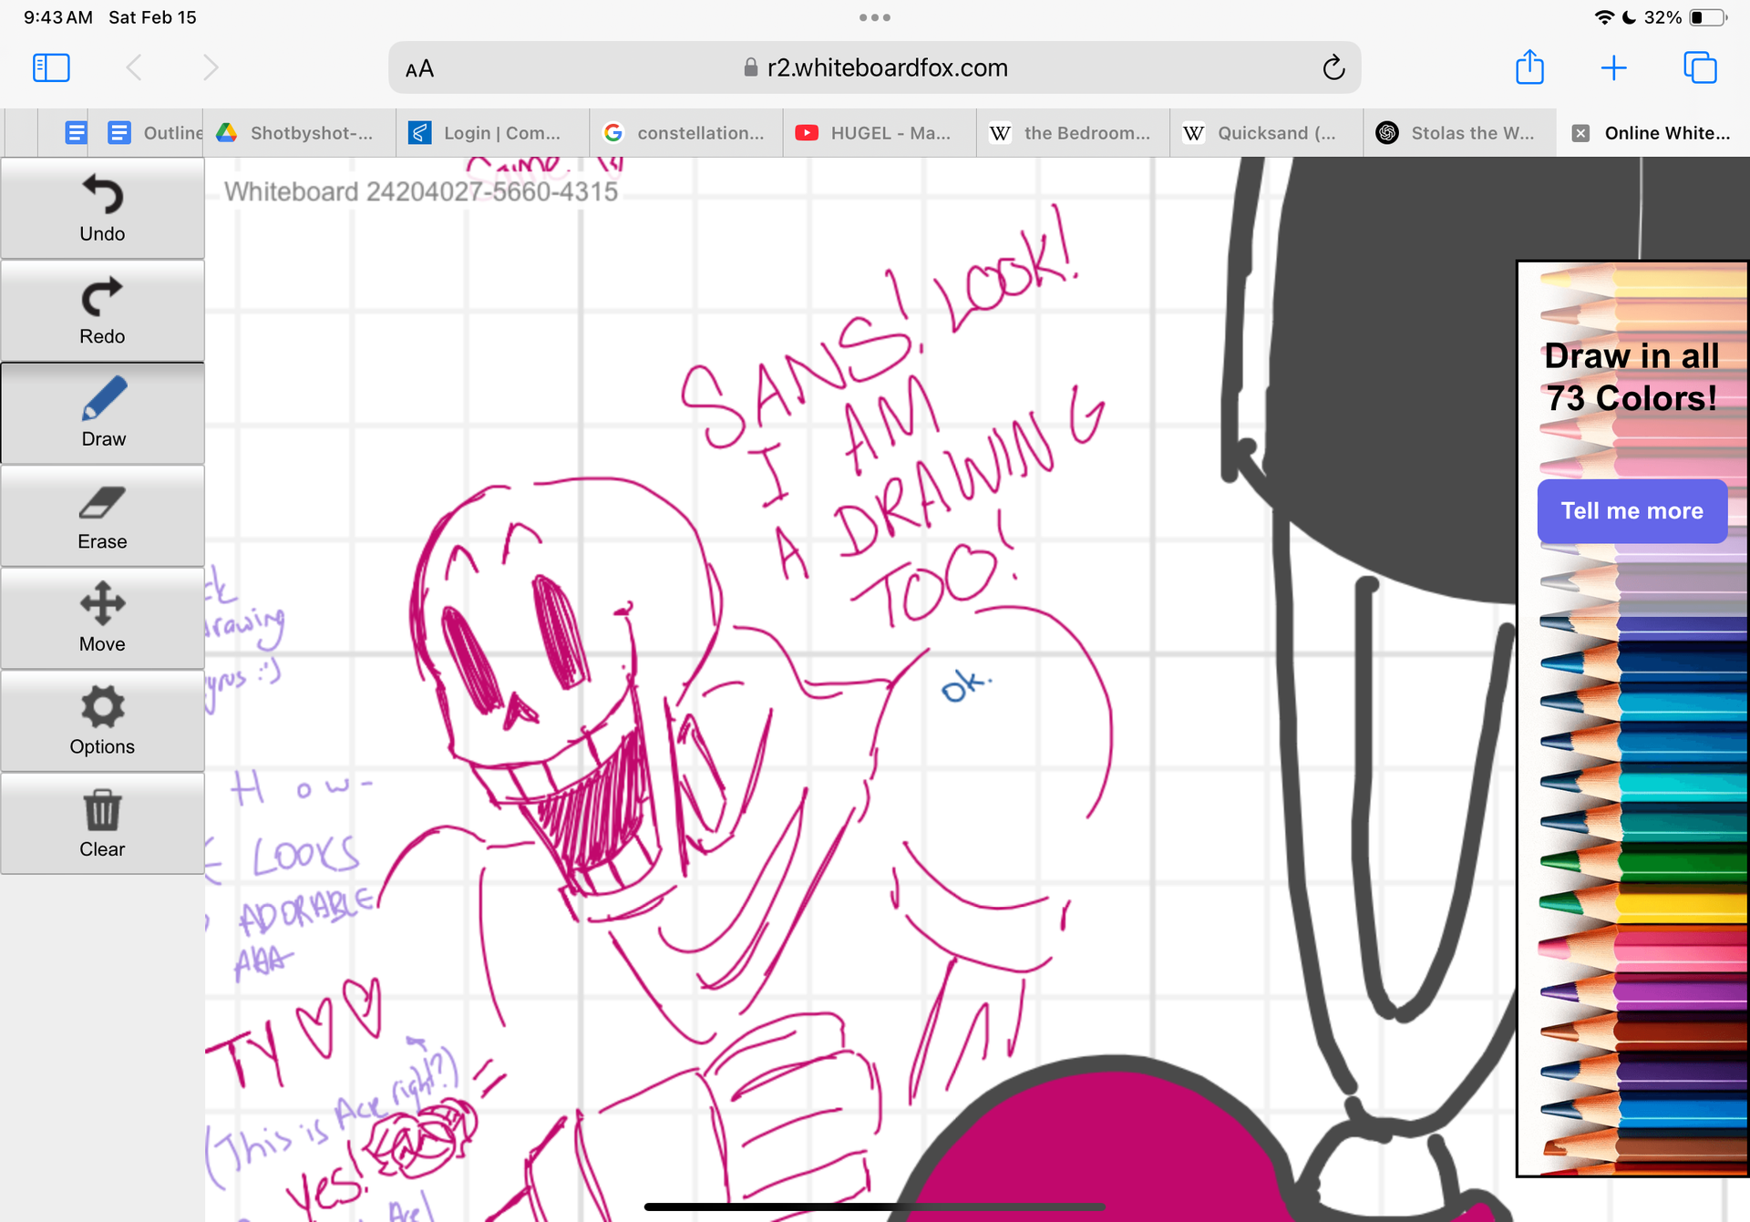Switch to the Bedroom Wikipedia tab
This screenshot has width=1750, height=1222.
(x=1073, y=133)
